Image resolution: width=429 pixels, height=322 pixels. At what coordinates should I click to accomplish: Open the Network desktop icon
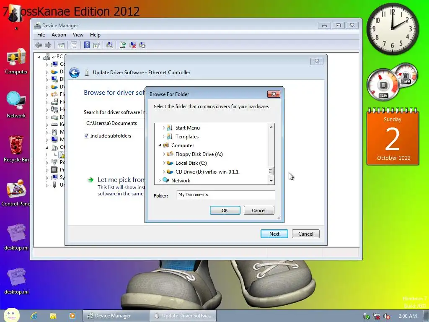pos(16,105)
